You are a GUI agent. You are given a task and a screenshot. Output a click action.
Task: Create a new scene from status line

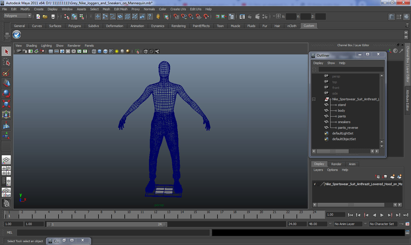(x=38, y=17)
